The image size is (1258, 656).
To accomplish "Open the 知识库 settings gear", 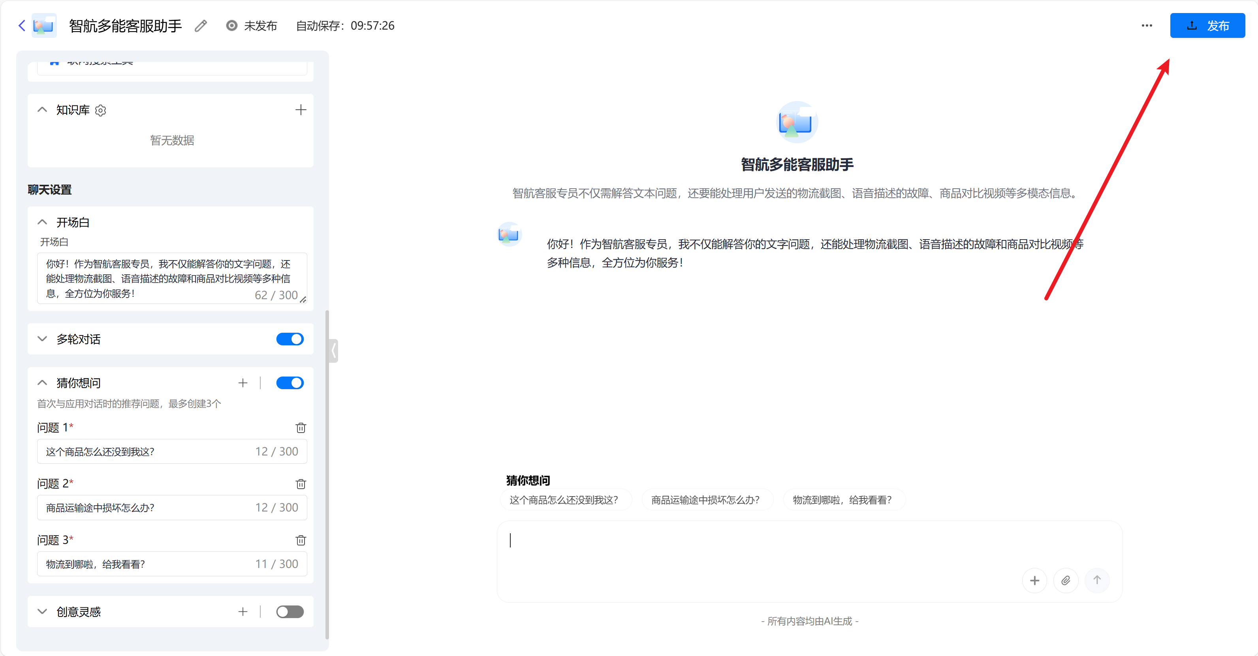I will click(x=101, y=110).
